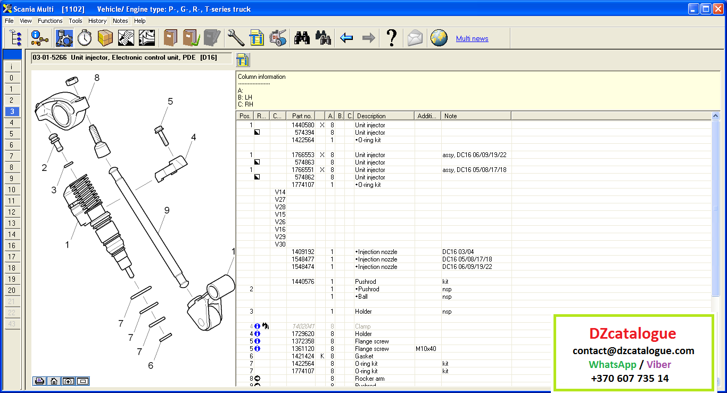Click the arrow link icon on Rocker arm row
The height and width of the screenshot is (393, 727).
258,379
